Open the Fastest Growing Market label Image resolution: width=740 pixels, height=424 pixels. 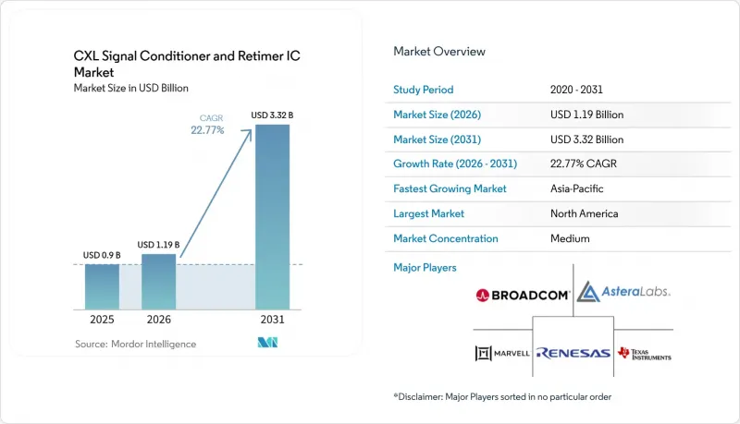coord(450,188)
